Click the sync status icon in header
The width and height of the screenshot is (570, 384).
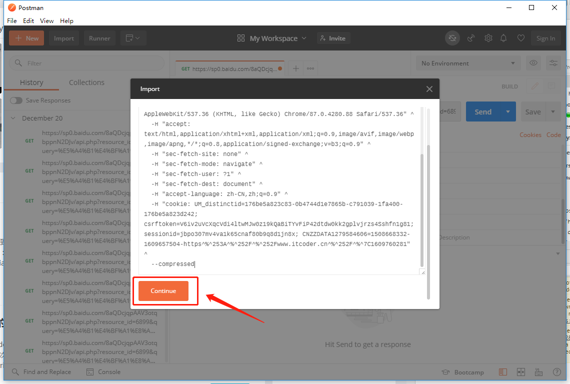452,38
